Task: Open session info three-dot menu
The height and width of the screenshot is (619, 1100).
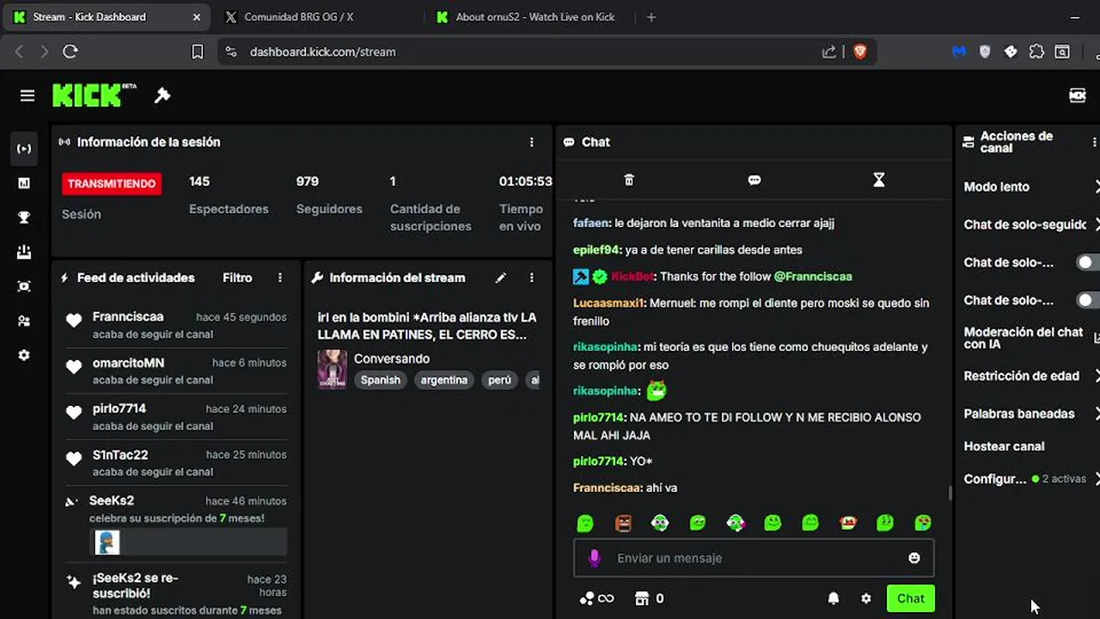Action: pos(532,142)
